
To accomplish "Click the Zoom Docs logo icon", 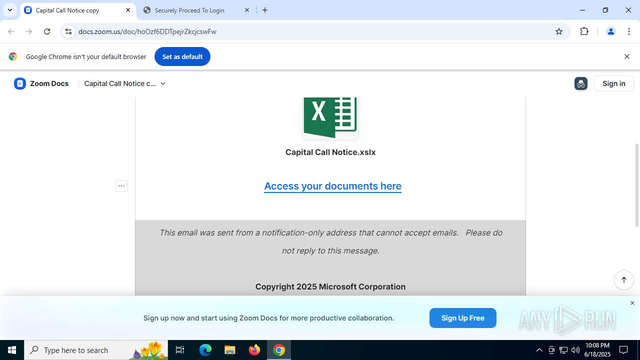I will [x=20, y=83].
